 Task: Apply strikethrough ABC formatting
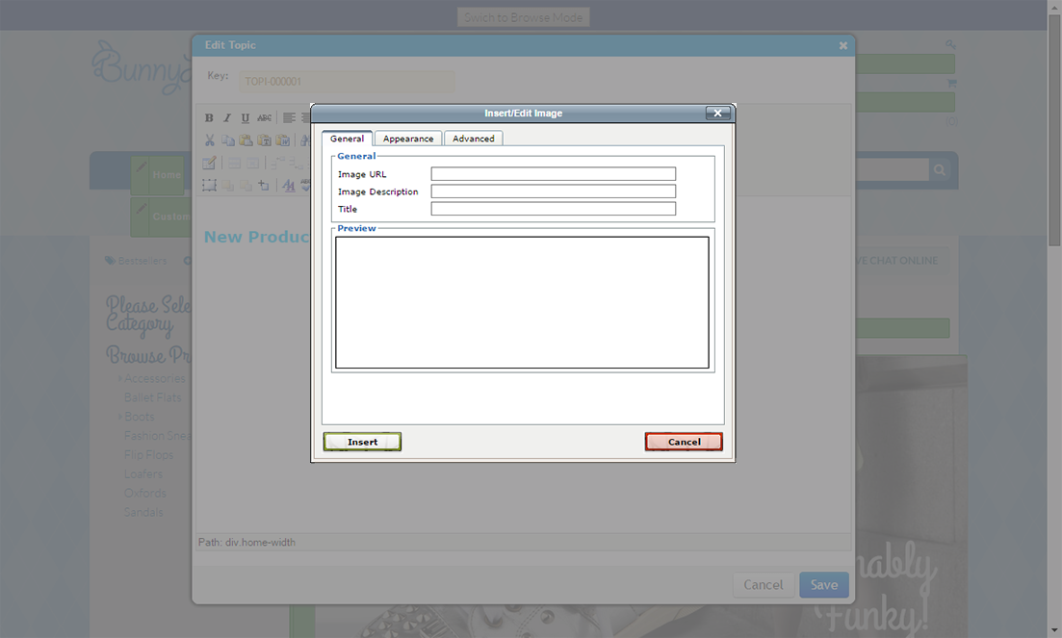coord(264,117)
